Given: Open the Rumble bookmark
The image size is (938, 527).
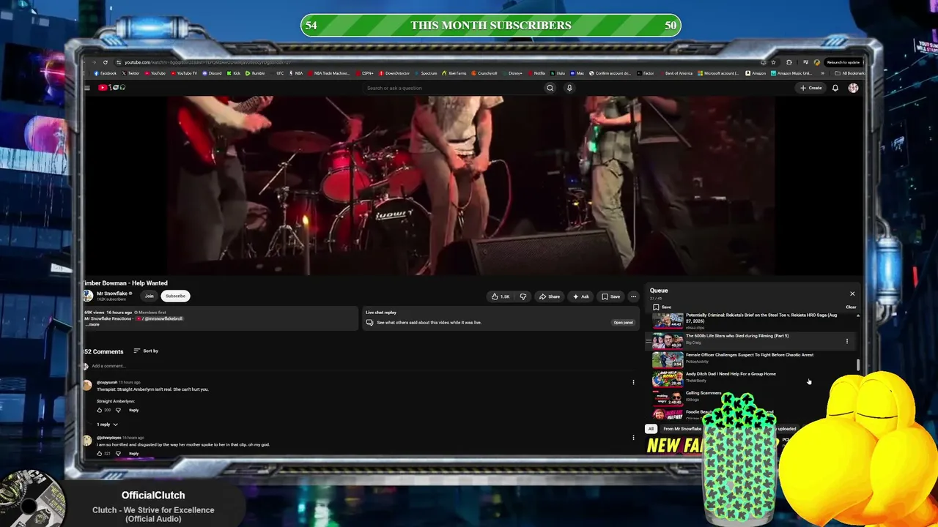Looking at the screenshot, I should point(256,73).
